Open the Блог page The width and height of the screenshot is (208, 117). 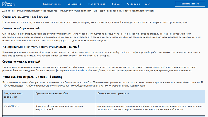(x=147, y=4)
